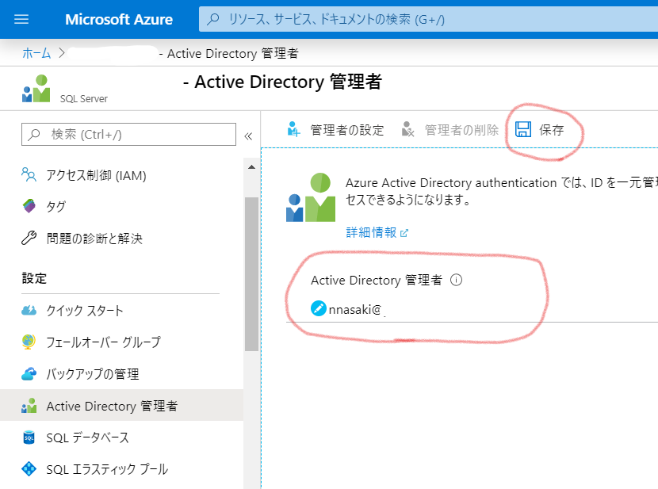The image size is (658, 489).
Task: Click the remove admin person-x icon
Action: point(408,129)
